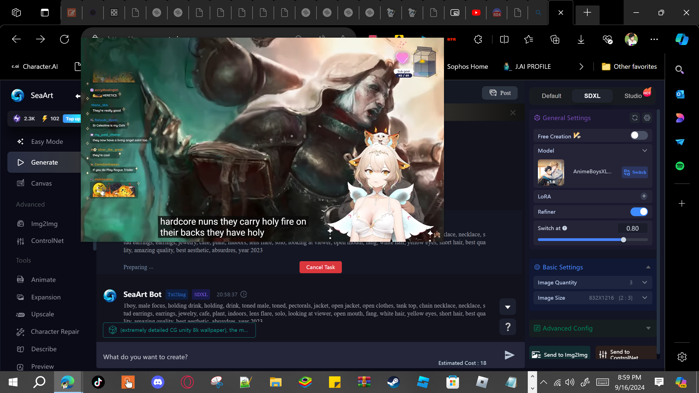This screenshot has height=393, width=699.
Task: Cancel the preparing generation task
Action: click(x=321, y=267)
